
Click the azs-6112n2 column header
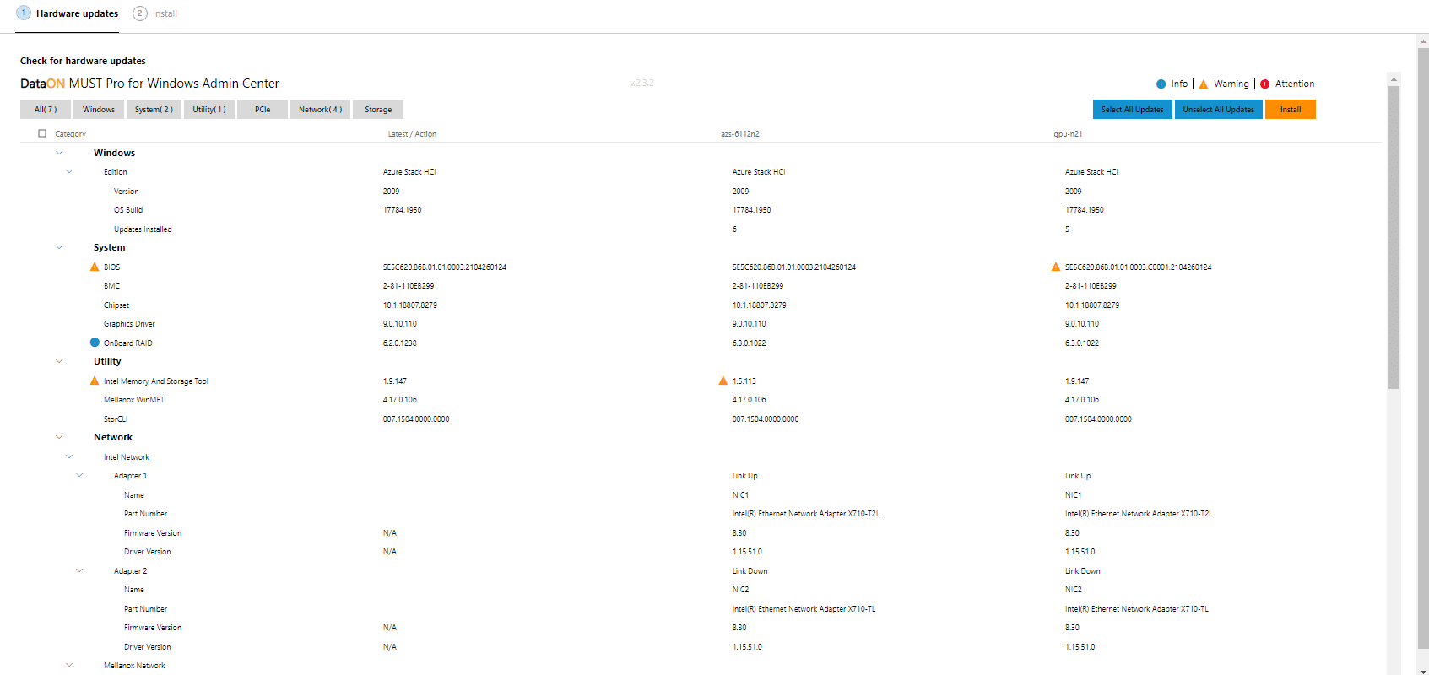pos(740,134)
